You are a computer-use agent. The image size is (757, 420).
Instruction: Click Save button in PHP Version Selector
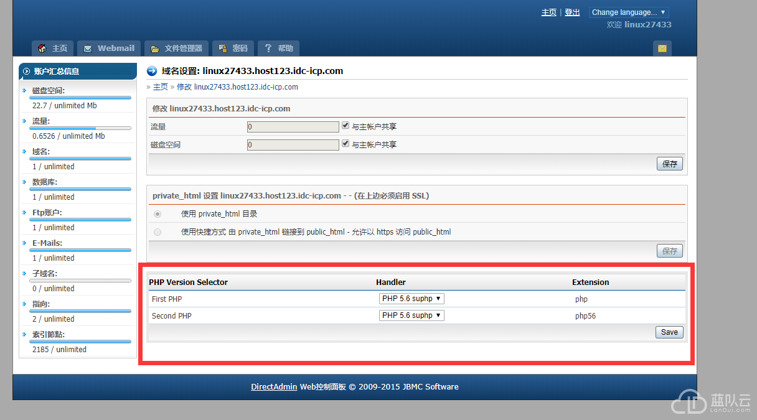click(x=669, y=332)
